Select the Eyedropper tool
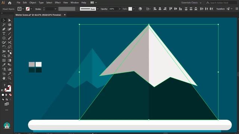This screenshot has height=134, width=239. 4,65
